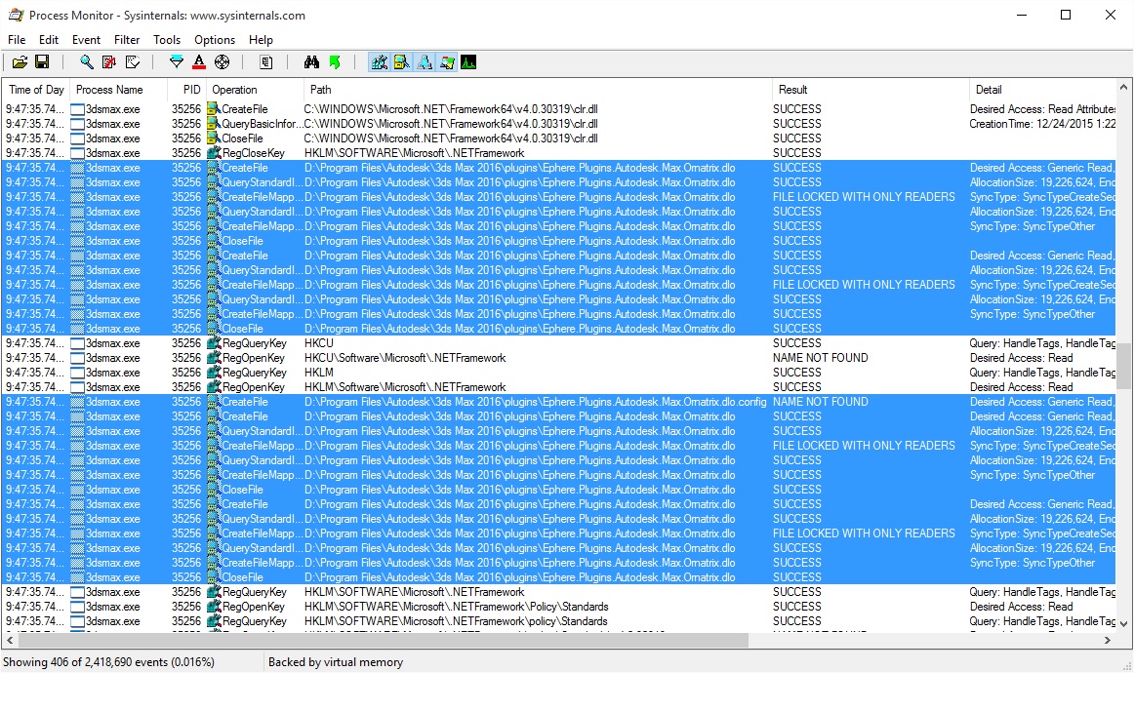The height and width of the screenshot is (711, 1134).
Task: Toggle Show Registry Activity button
Action: [x=379, y=62]
